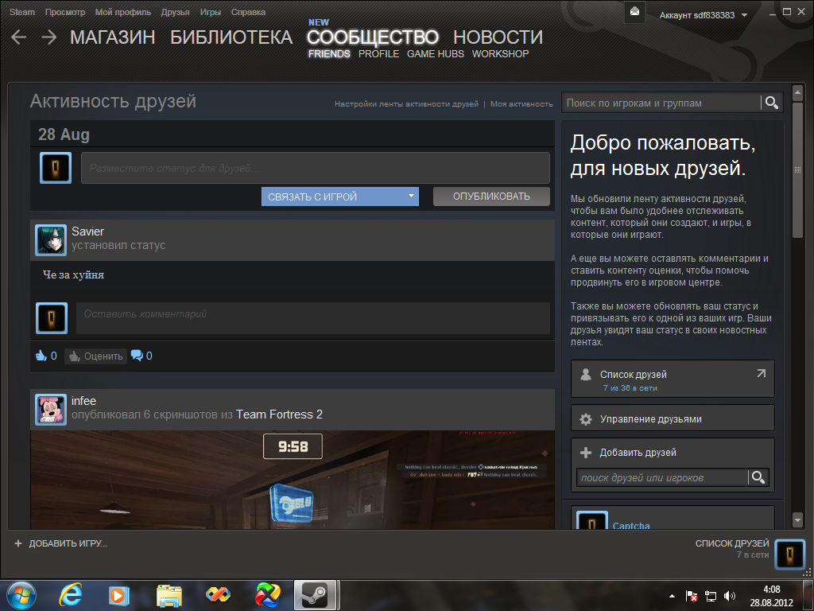The height and width of the screenshot is (611, 814).
Task: Open the infee username link
Action: pos(83,401)
